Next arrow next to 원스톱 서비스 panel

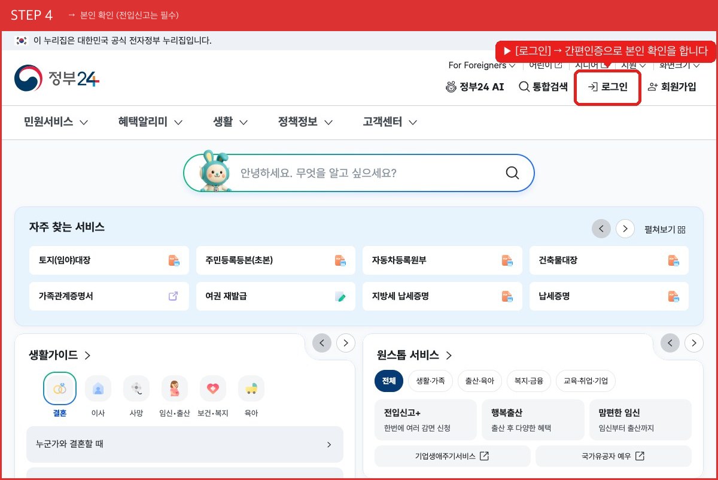point(694,343)
